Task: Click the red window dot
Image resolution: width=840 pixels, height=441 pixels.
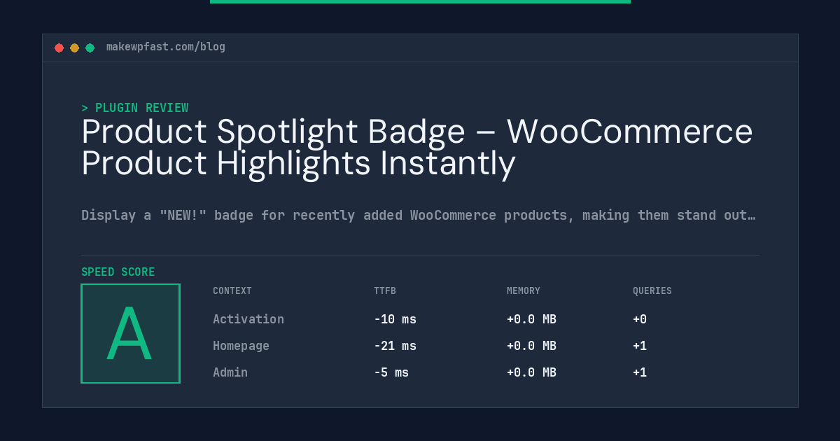Action: [x=59, y=48]
